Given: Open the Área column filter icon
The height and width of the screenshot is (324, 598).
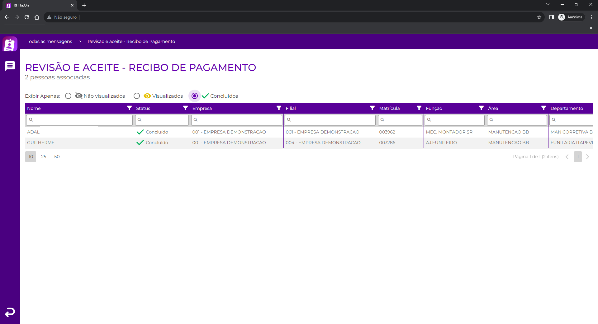Looking at the screenshot, I should [x=543, y=108].
